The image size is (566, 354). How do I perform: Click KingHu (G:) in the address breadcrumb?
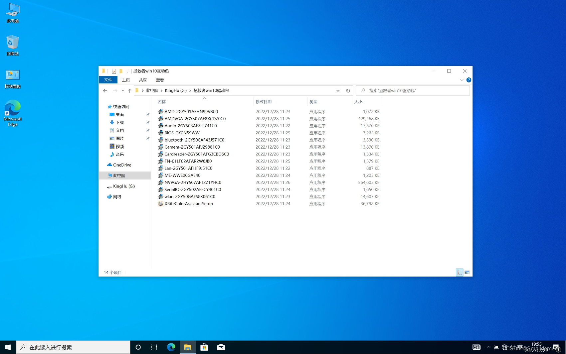coord(176,90)
